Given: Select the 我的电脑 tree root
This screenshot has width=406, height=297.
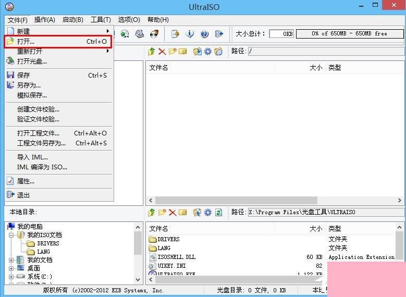Looking at the screenshot, I should coord(30,227).
